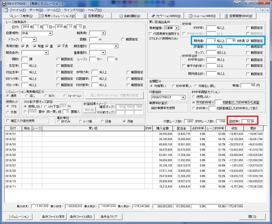Enable 代用馬券を適用する checkbox
This screenshot has width=272, height=224.
150,34
